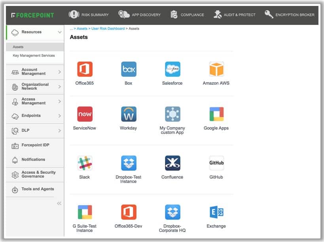
Task: Open Access & Security Governance
Action: click(x=35, y=174)
